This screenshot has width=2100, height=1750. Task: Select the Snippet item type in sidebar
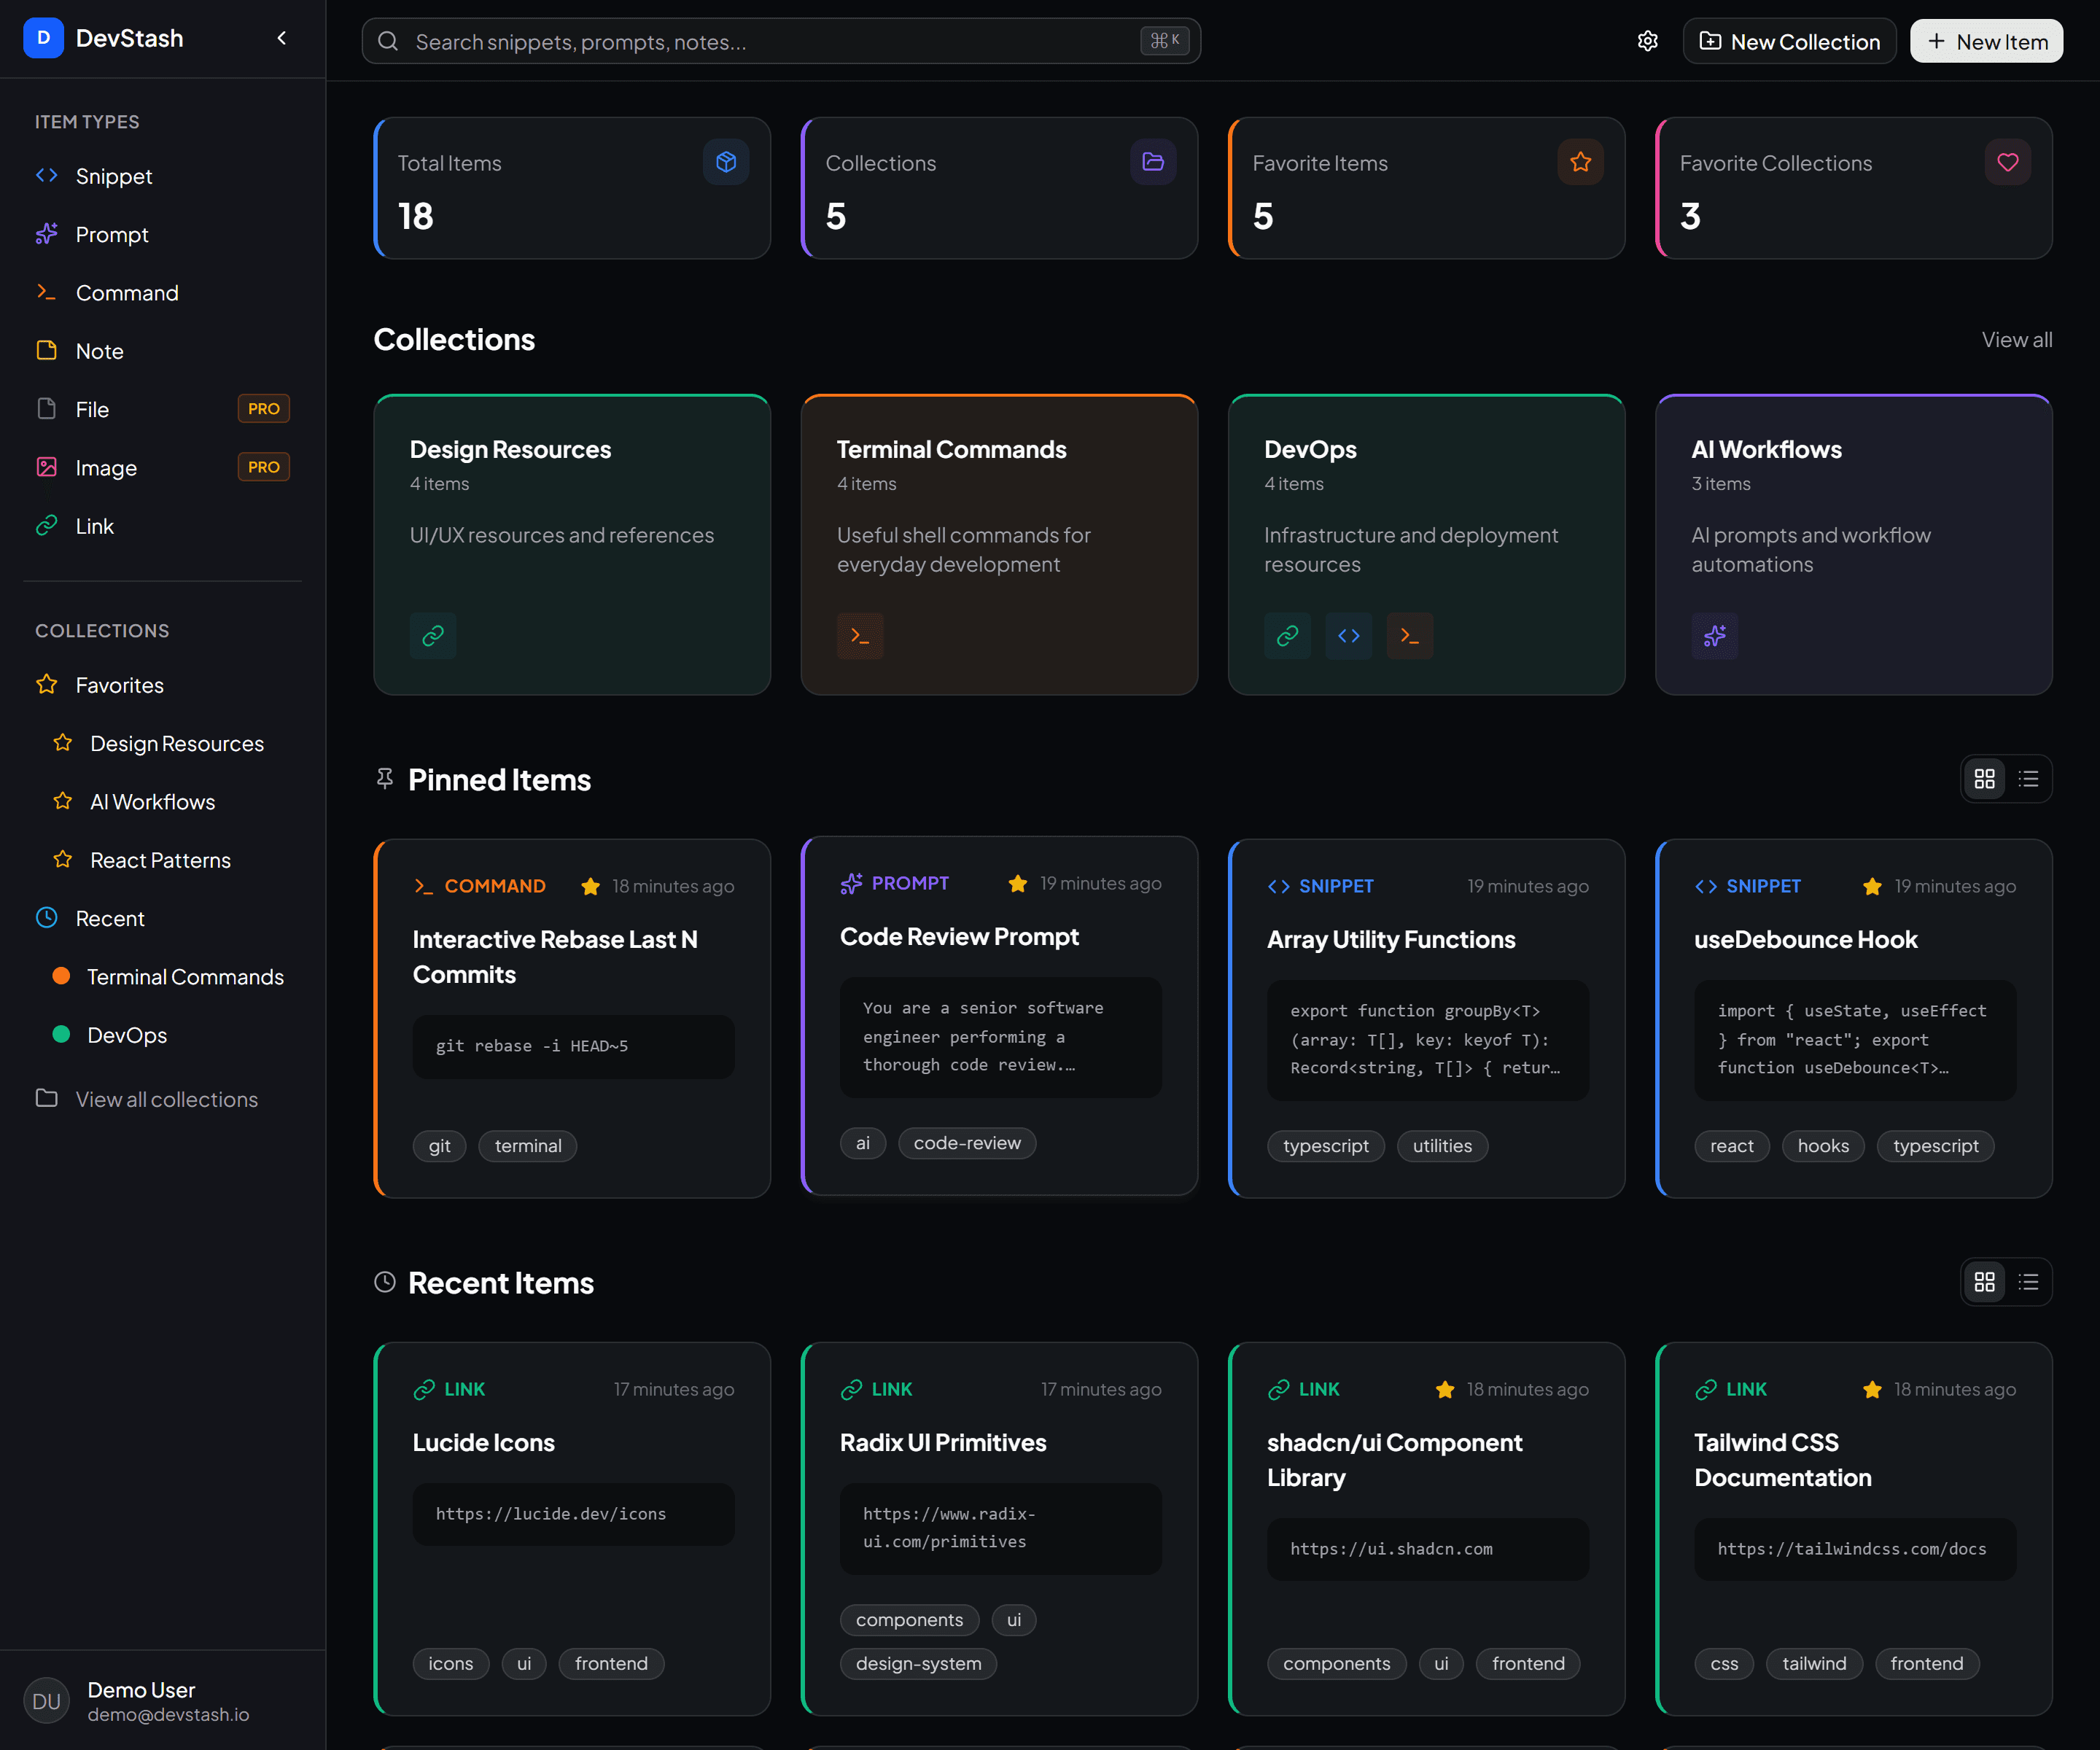click(113, 176)
